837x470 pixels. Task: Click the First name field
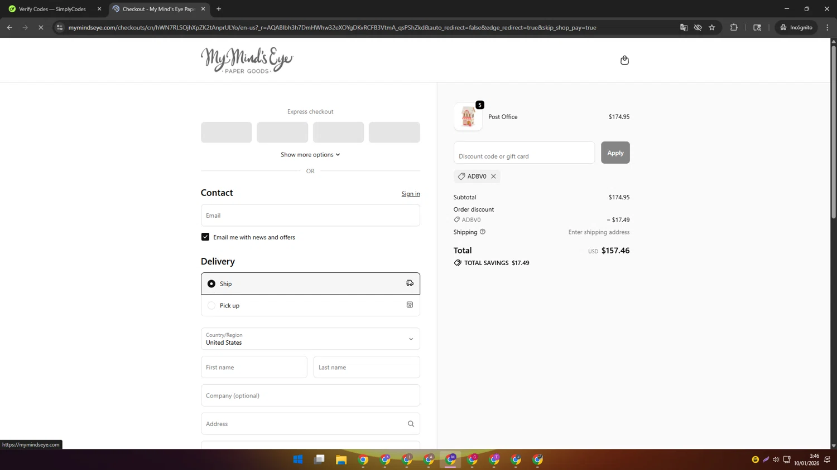click(x=254, y=367)
